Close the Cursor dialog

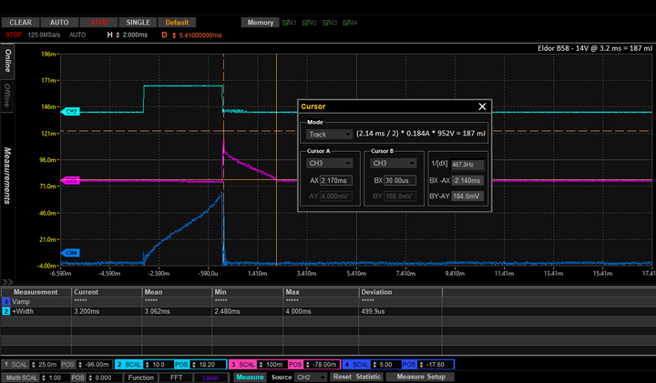484,106
